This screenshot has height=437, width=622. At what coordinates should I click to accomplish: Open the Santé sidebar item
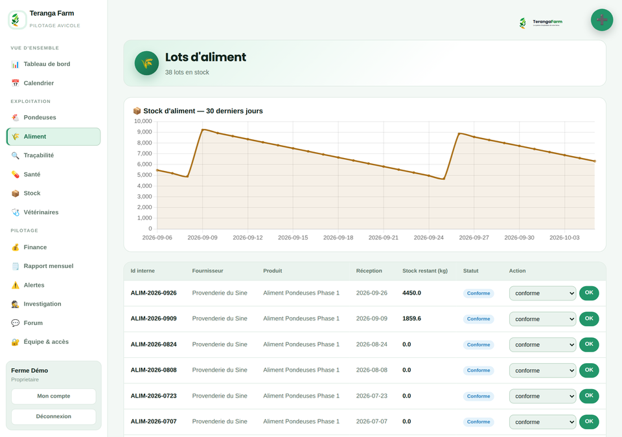[x=53, y=175]
